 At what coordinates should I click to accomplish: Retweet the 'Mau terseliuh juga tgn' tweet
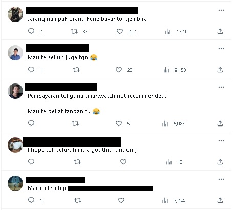coord(76,70)
